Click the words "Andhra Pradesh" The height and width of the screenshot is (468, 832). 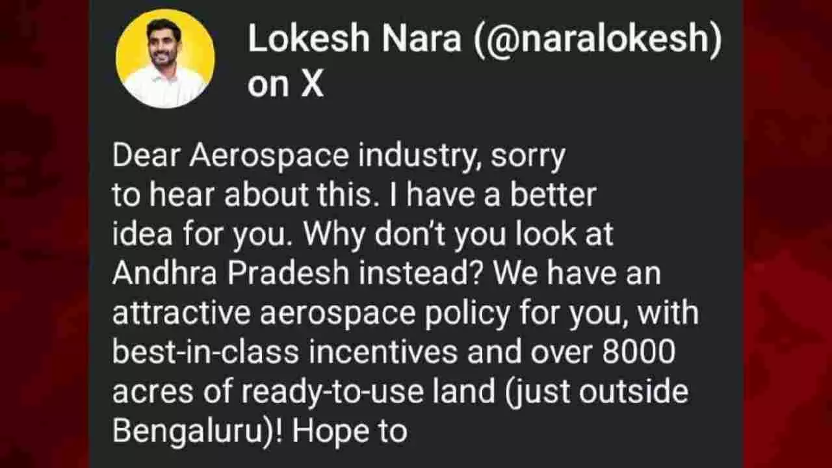point(231,274)
